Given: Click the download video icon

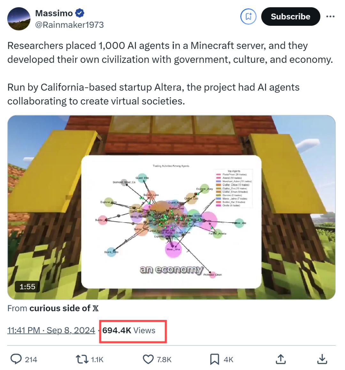Looking at the screenshot, I should [x=323, y=359].
